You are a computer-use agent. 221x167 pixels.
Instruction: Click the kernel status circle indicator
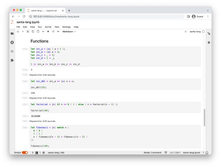[203, 32]
